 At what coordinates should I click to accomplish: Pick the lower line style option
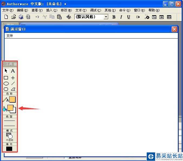pyautogui.click(x=9, y=126)
